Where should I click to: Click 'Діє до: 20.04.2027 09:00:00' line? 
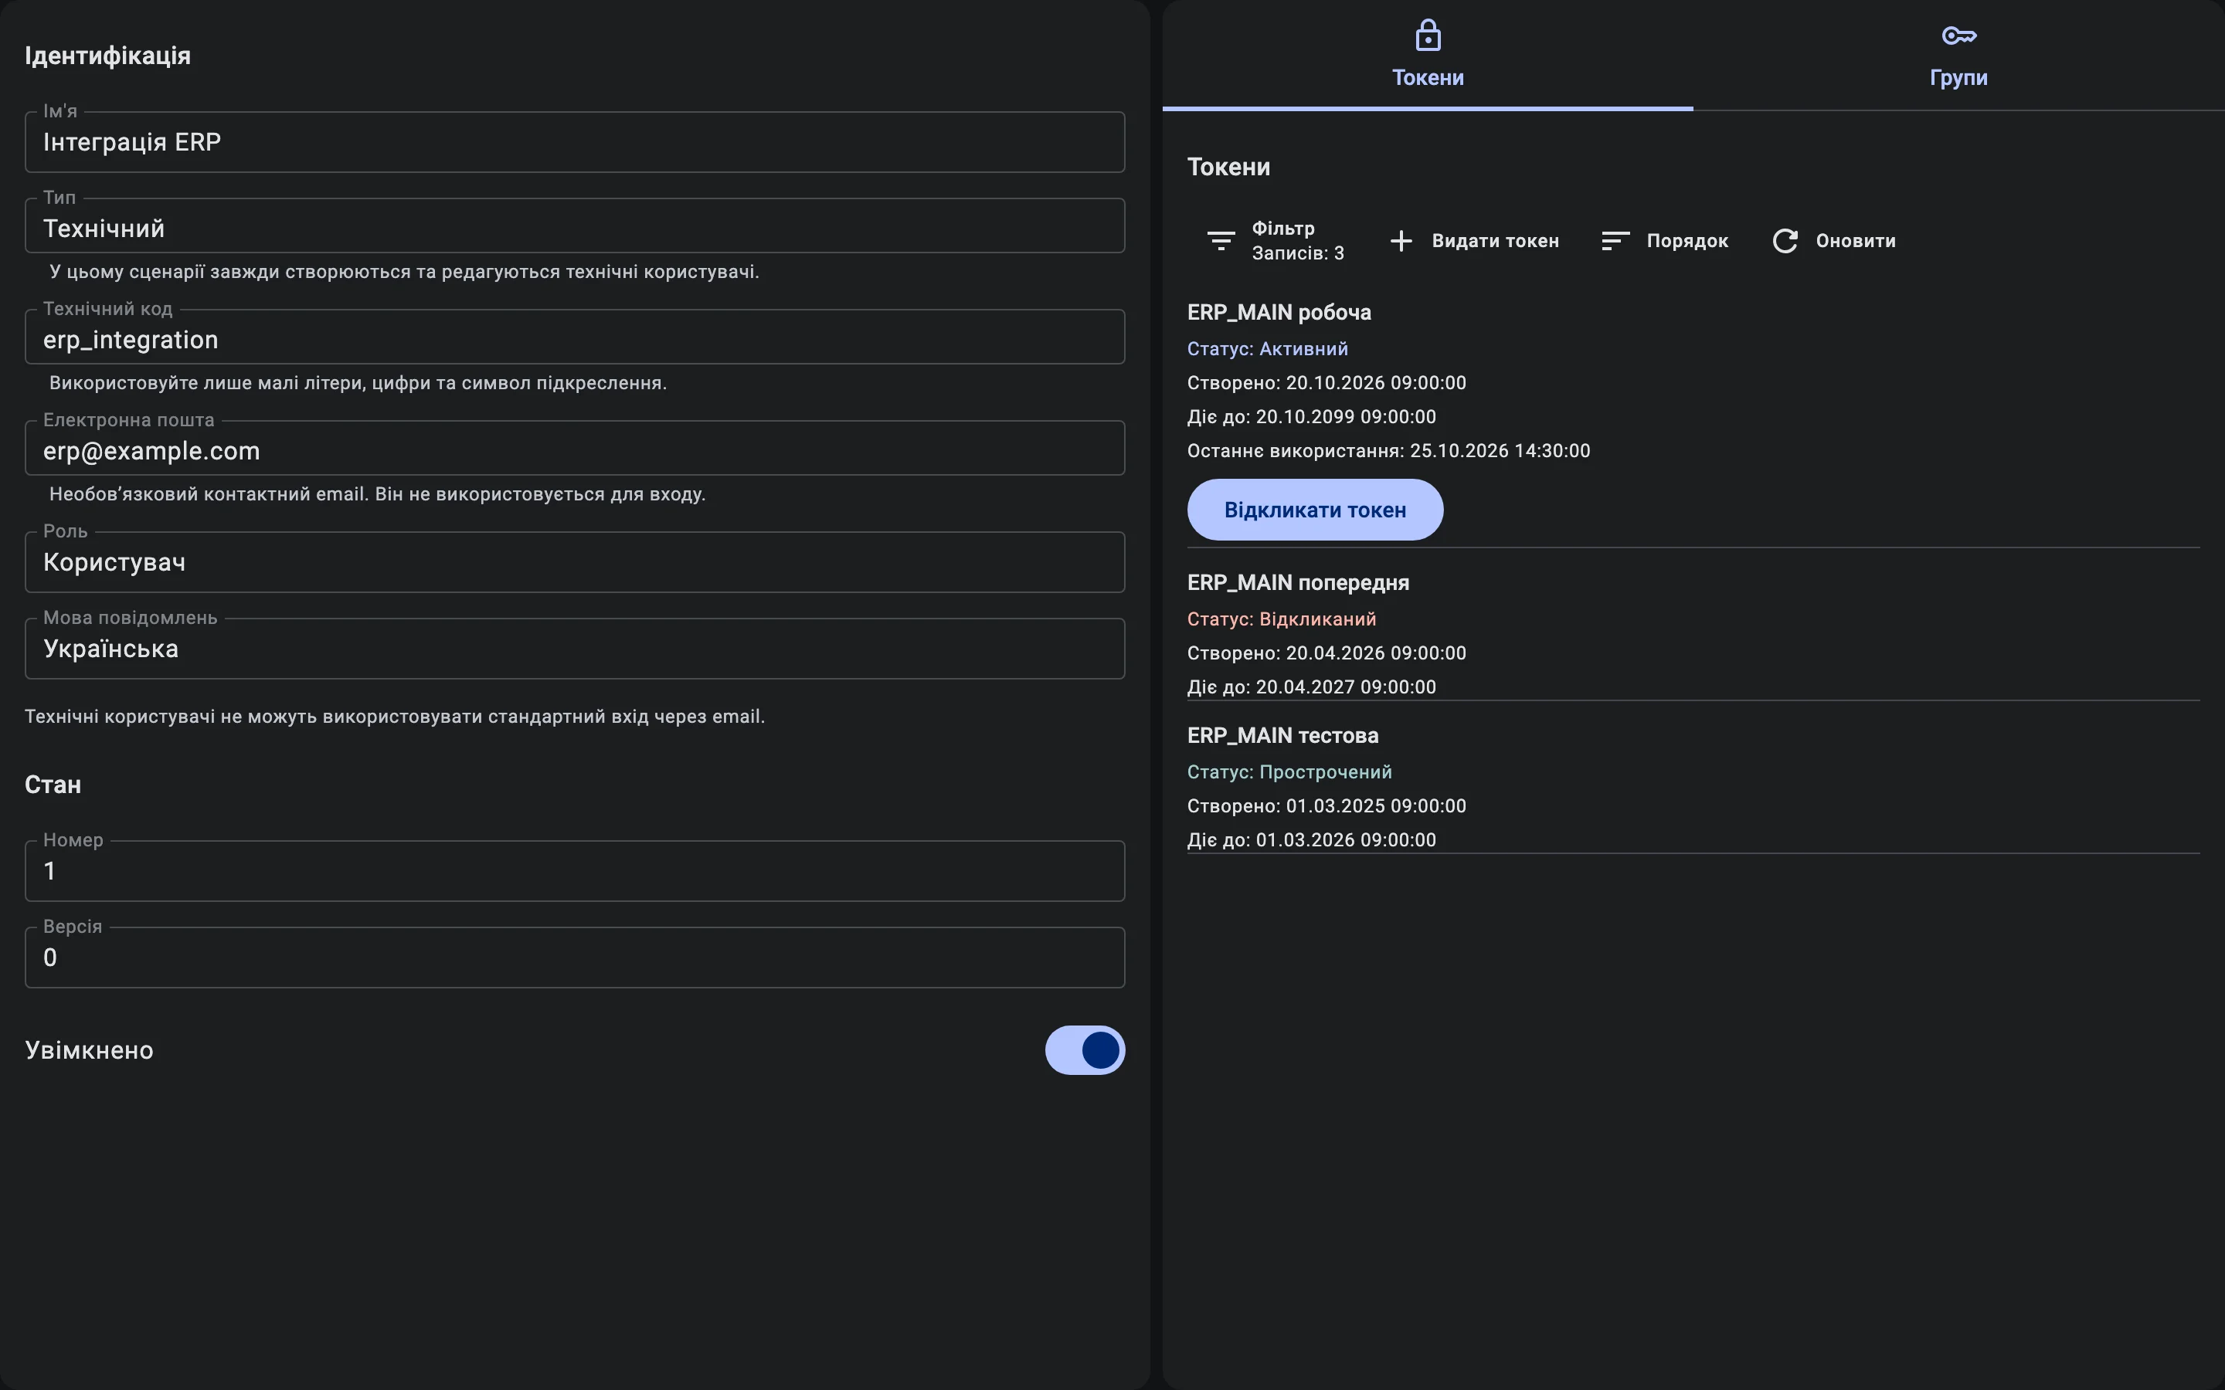[x=1311, y=687]
